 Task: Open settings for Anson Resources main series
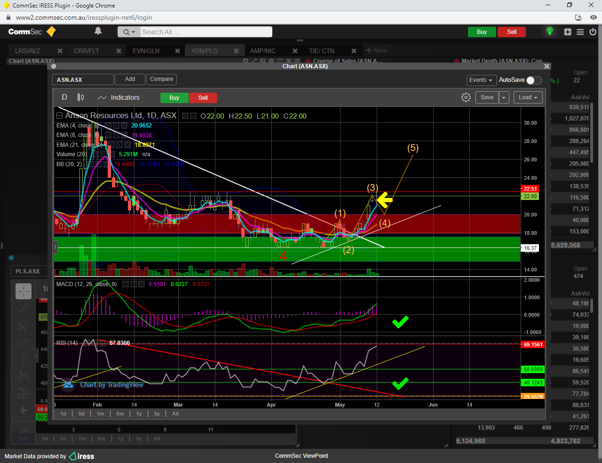(x=193, y=116)
